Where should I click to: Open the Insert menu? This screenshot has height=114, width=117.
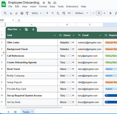click(x=33, y=7)
